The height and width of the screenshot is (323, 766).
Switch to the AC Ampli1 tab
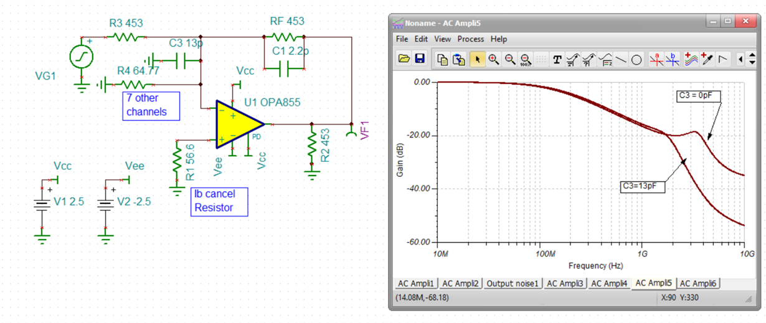[417, 283]
